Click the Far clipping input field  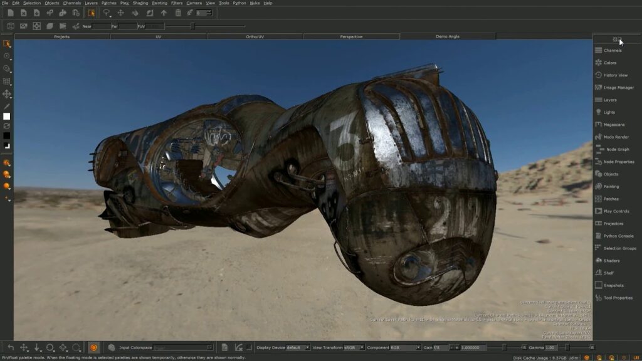click(x=127, y=26)
